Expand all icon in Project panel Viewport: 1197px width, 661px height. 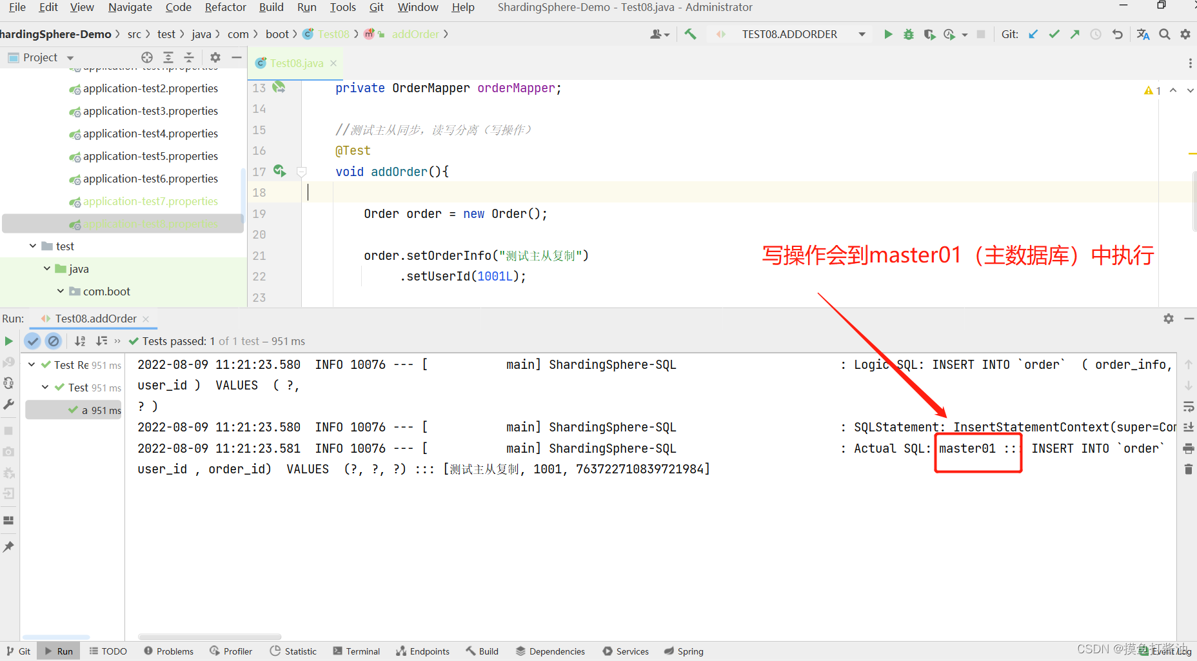pyautogui.click(x=168, y=57)
